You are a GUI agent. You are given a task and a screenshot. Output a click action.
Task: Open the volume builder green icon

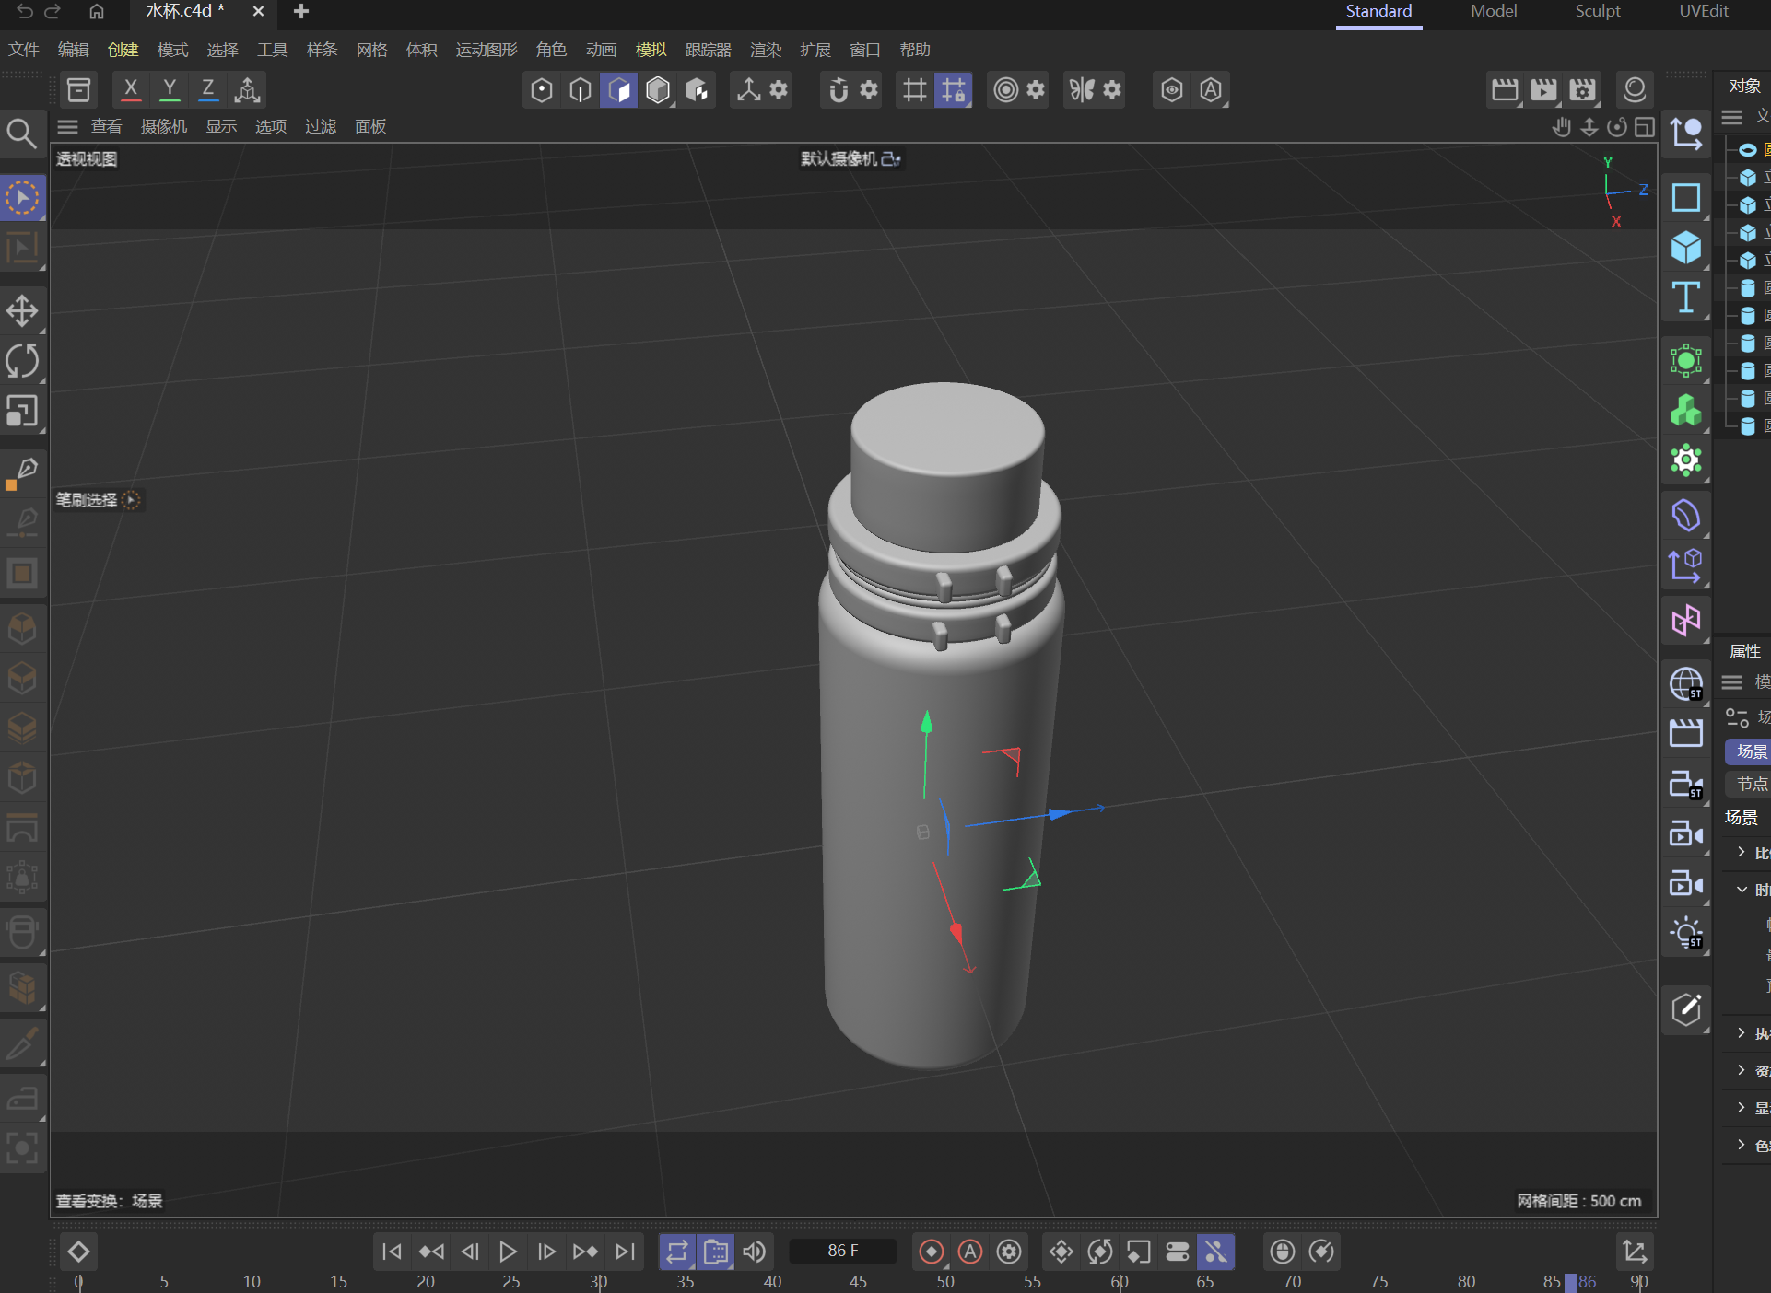pyautogui.click(x=1685, y=411)
